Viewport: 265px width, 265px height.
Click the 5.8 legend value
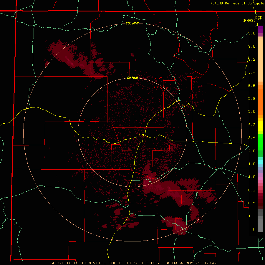click(x=252, y=98)
